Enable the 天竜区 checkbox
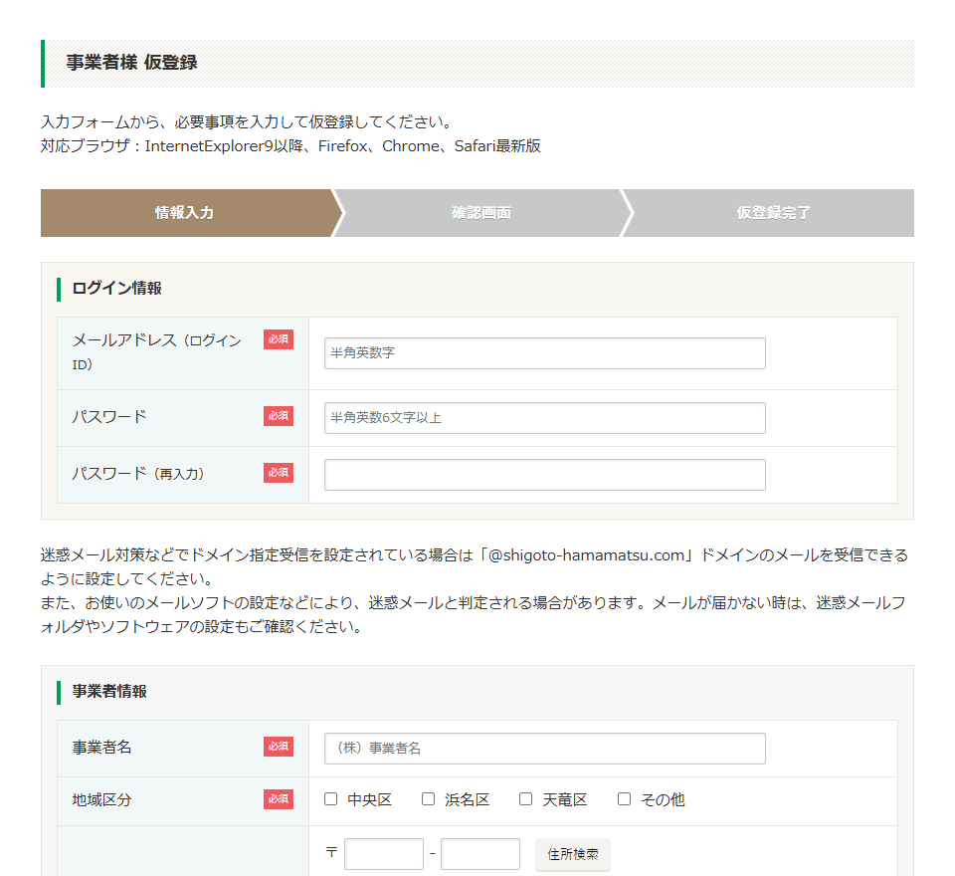This screenshot has width=955, height=876. (x=526, y=799)
